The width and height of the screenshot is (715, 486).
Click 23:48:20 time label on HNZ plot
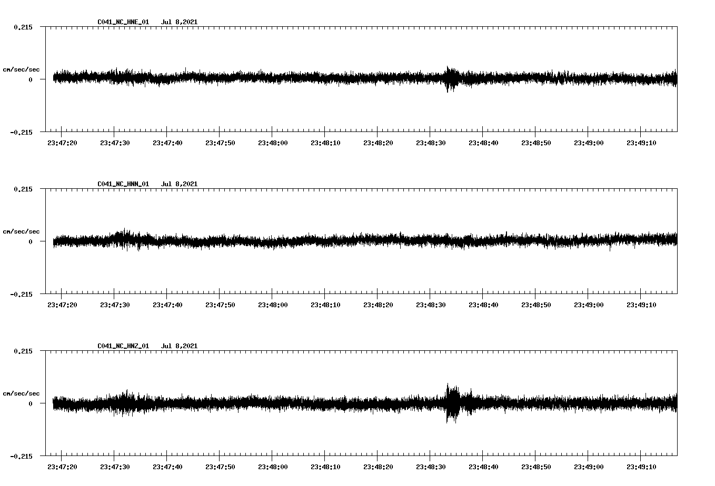(x=378, y=467)
